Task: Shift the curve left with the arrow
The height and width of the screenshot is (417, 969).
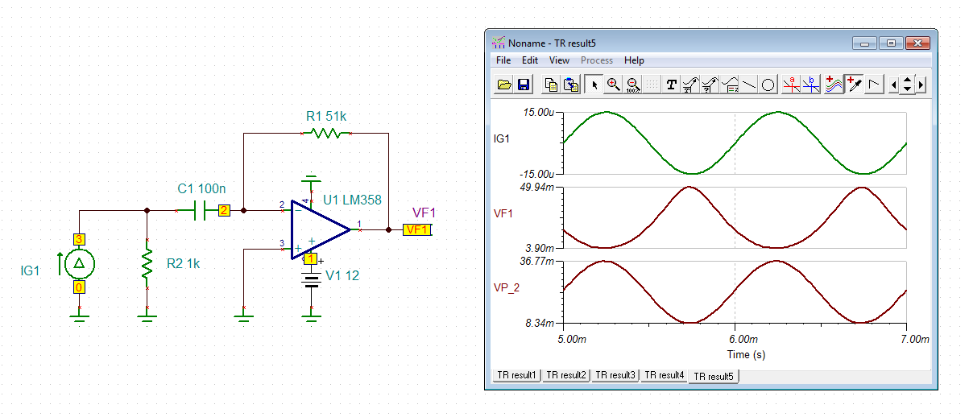Action: [x=893, y=85]
